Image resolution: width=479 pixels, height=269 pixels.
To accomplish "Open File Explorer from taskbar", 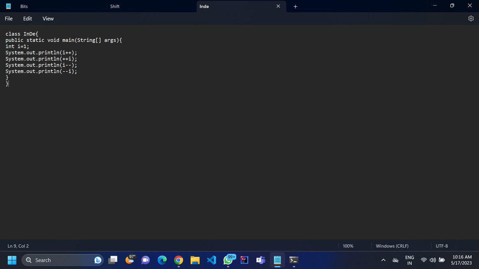I will click(195, 260).
